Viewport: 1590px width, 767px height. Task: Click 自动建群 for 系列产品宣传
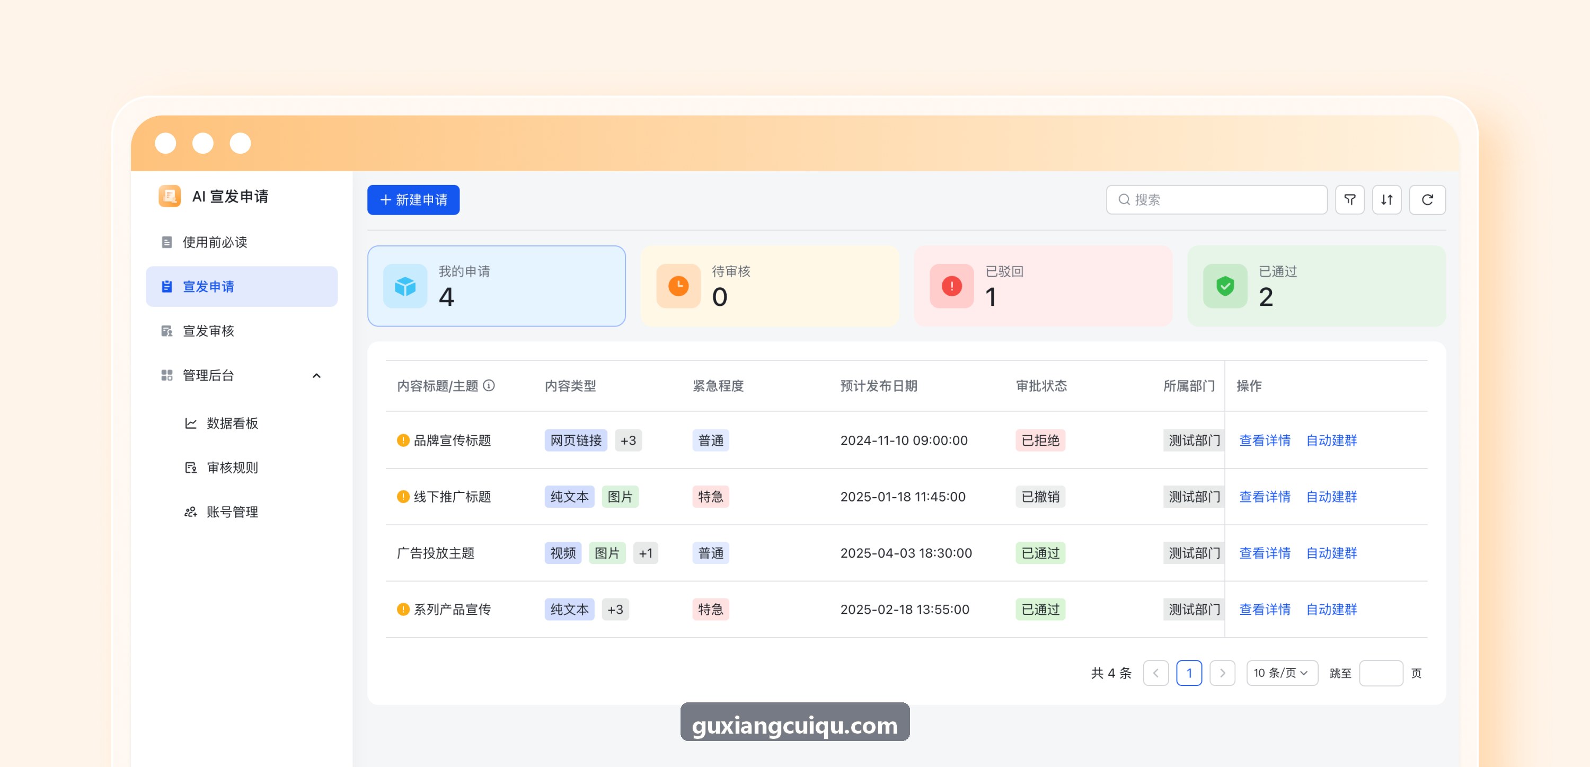pyautogui.click(x=1331, y=609)
